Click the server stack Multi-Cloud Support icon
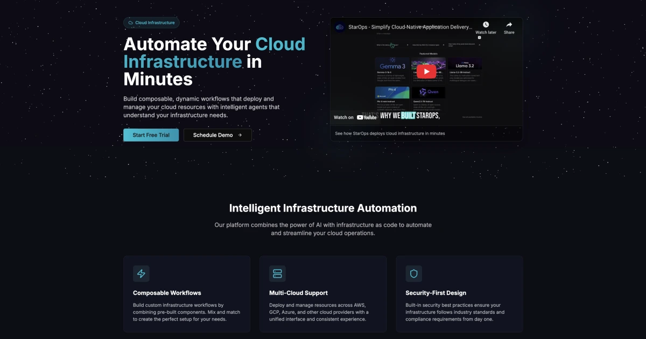The width and height of the screenshot is (646, 339). click(x=277, y=273)
